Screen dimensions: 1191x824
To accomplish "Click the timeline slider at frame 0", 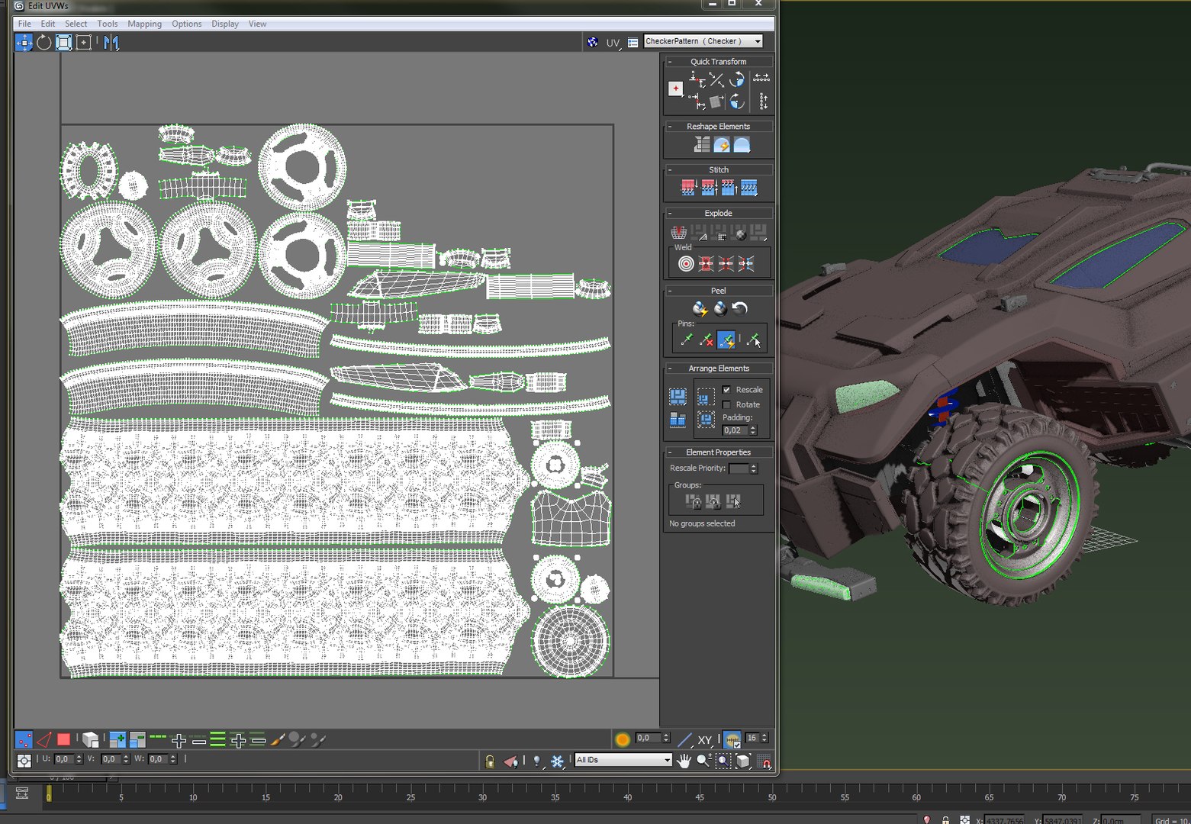I will click(48, 794).
